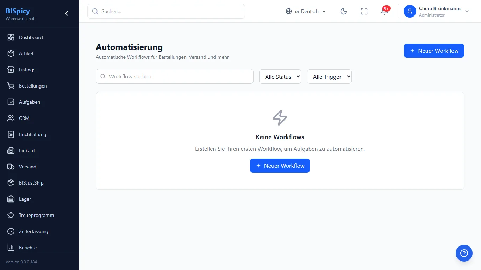Click the Keine Workflows heading
Image resolution: width=481 pixels, height=270 pixels.
coord(280,137)
